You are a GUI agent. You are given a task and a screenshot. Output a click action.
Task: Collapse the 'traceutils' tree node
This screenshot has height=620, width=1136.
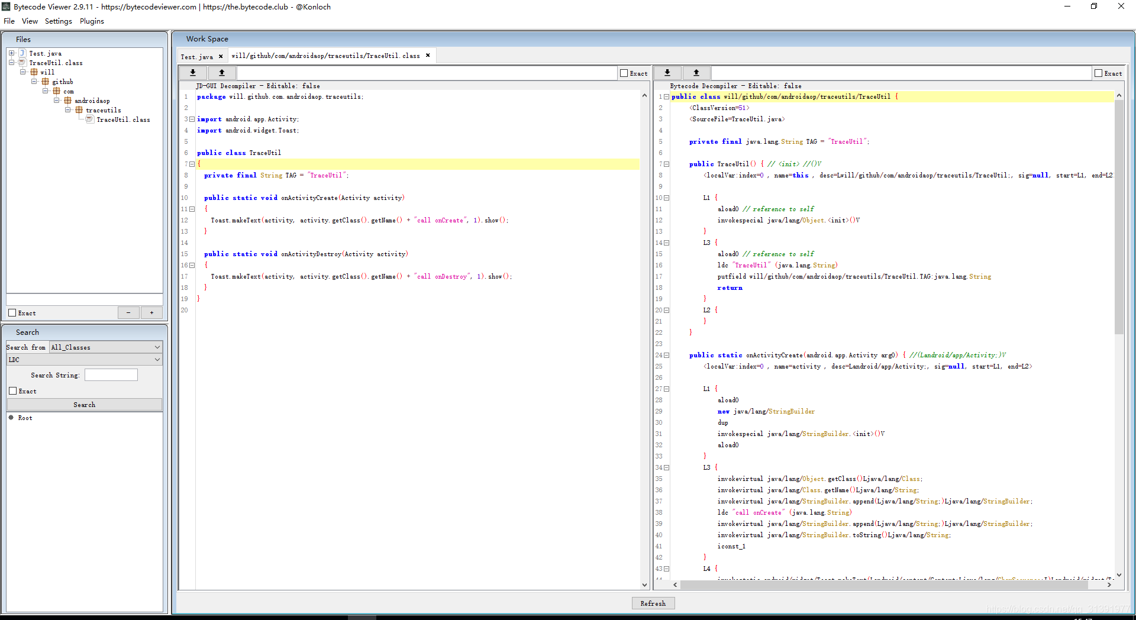point(67,110)
